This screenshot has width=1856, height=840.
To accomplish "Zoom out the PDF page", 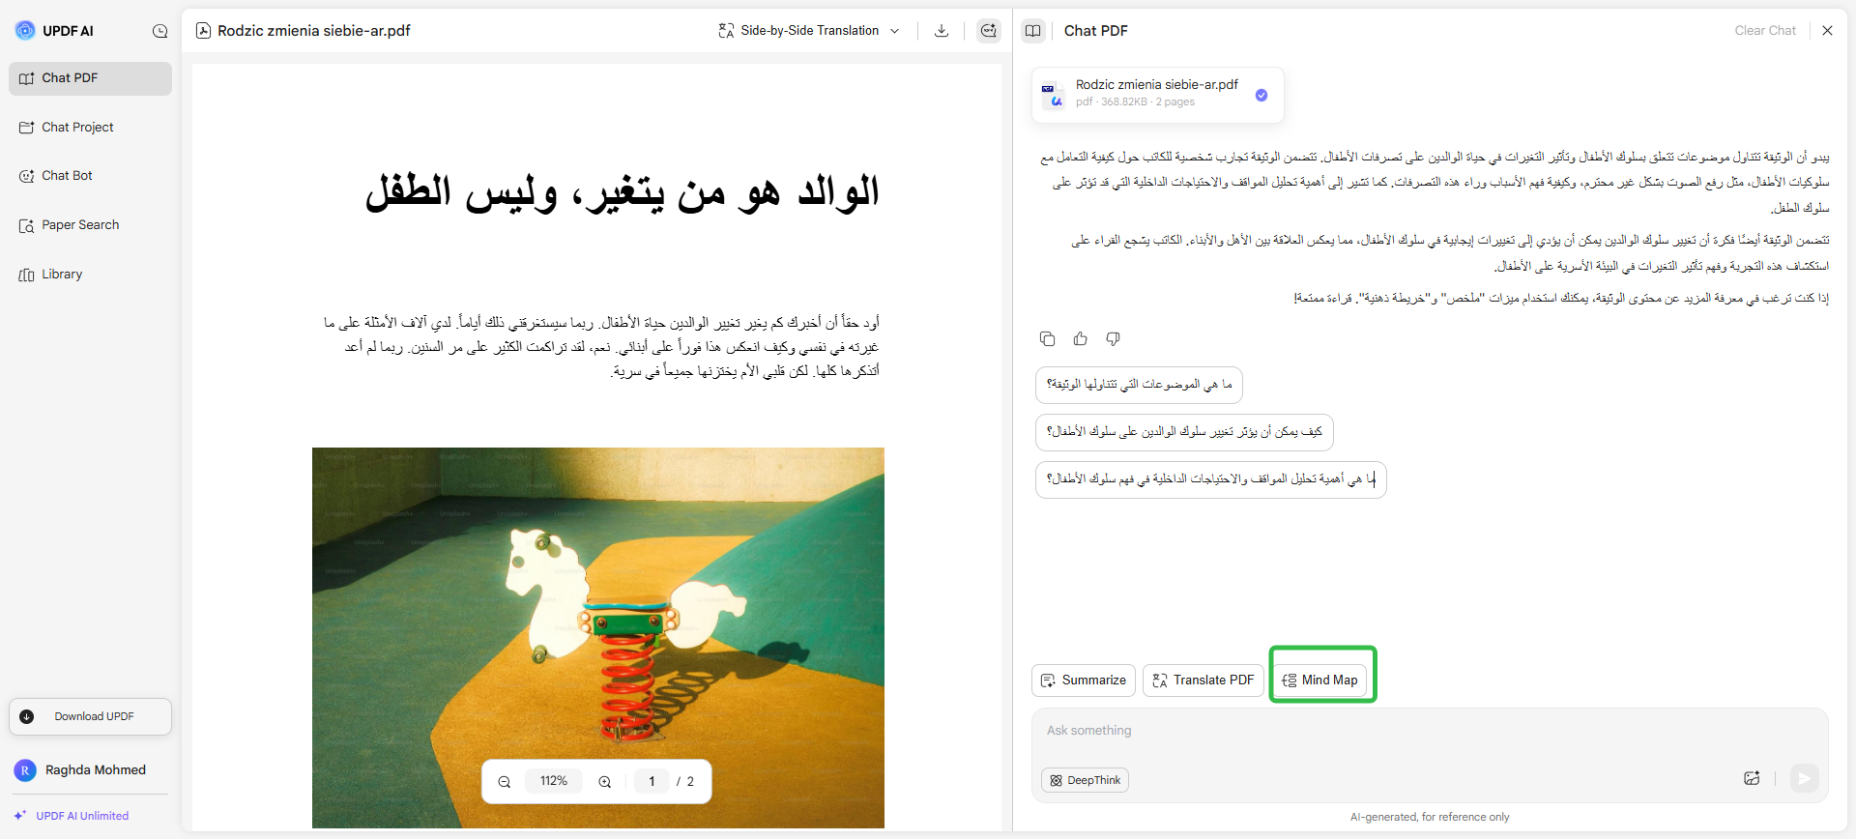I will [x=504, y=781].
